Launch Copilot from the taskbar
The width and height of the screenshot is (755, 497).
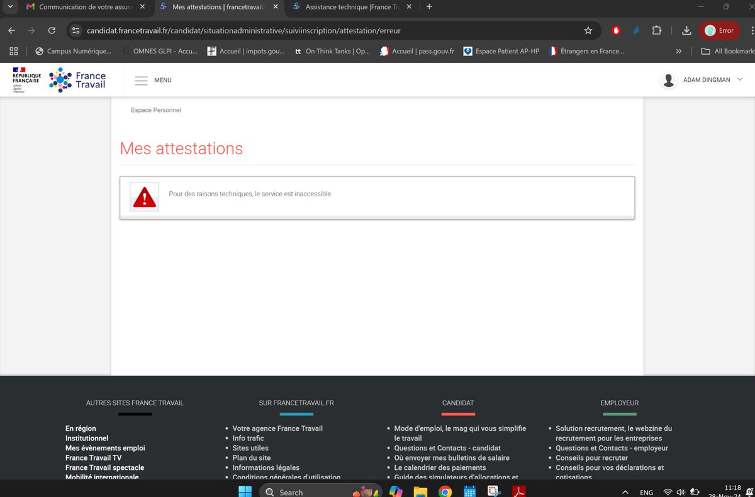(x=395, y=491)
